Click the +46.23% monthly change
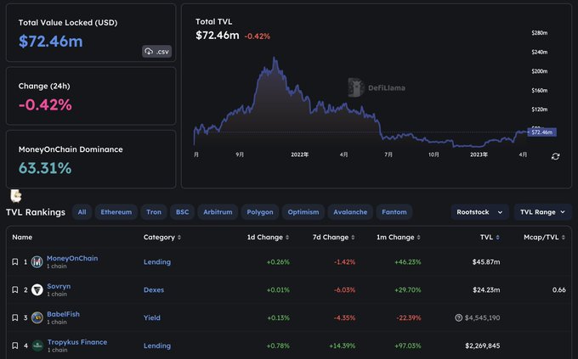Image resolution: width=578 pixels, height=359 pixels. [x=408, y=261]
